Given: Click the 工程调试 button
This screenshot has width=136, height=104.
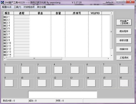Looking at the screenshot, I should [x=124, y=57].
